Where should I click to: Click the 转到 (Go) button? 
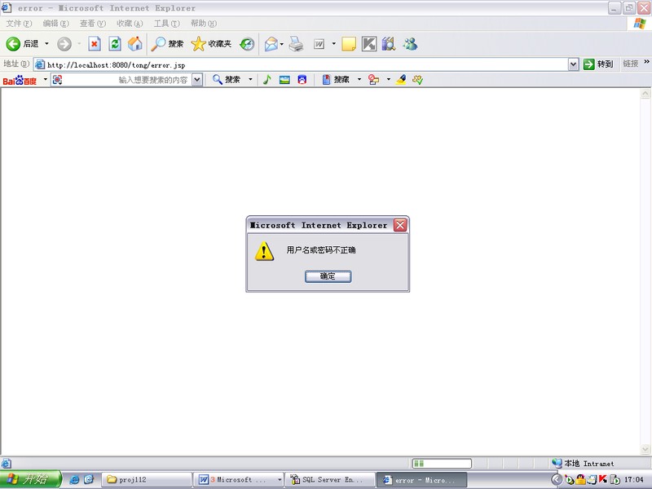click(x=598, y=64)
